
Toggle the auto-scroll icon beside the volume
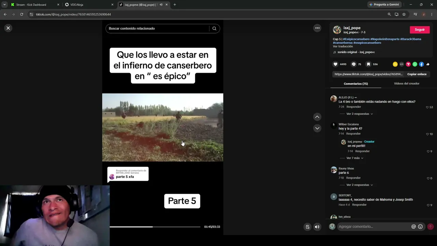[308, 227]
